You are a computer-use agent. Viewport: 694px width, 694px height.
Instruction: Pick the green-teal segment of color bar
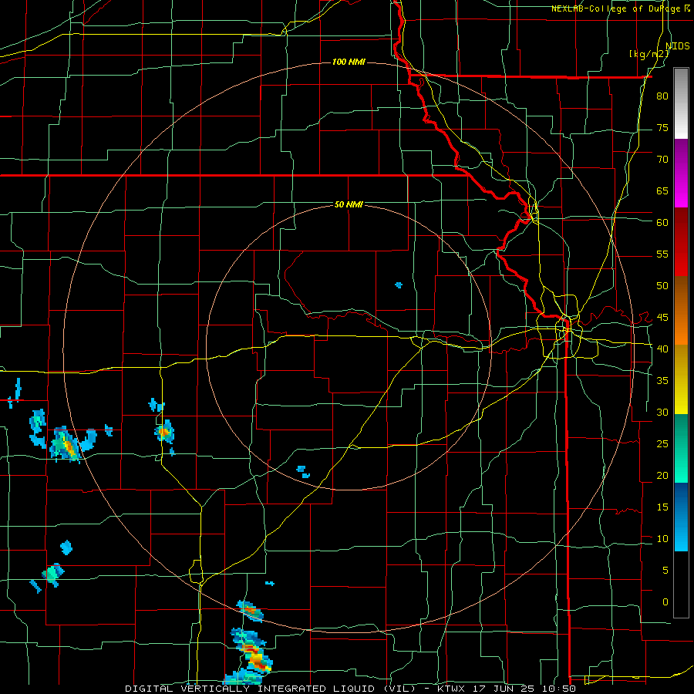click(x=681, y=448)
